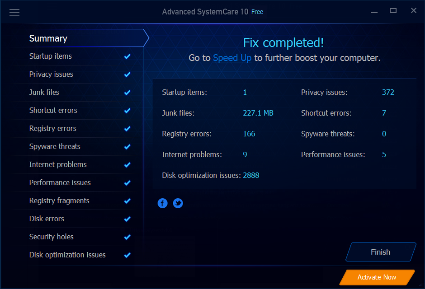Click the checkmark next to Privacy issues
Image resolution: width=425 pixels, height=289 pixels.
pos(127,75)
